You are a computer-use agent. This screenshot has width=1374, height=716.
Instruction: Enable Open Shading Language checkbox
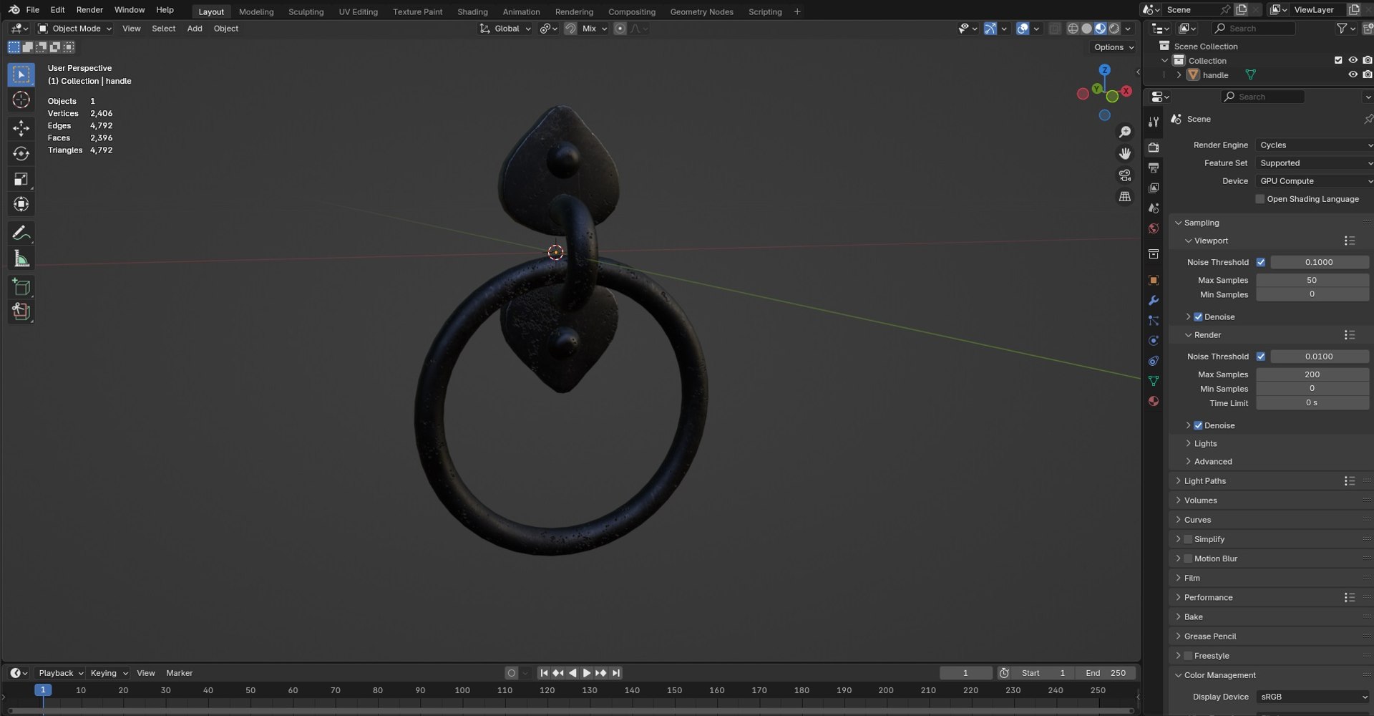click(1260, 199)
